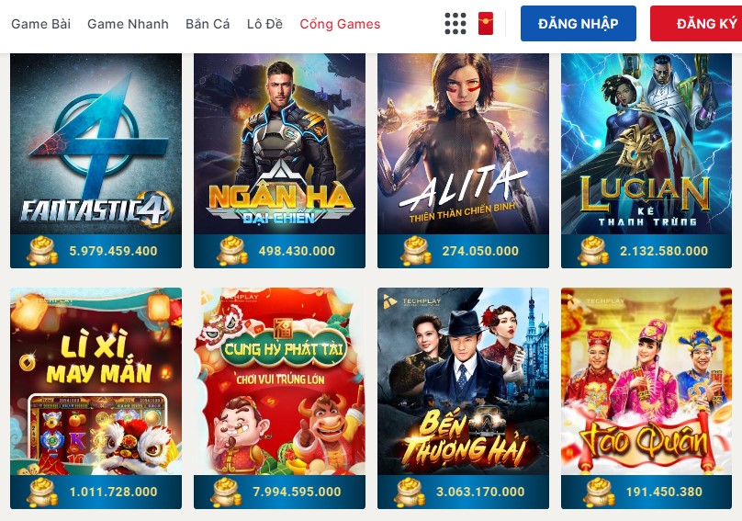
Task: Click the red Đăng Ký button
Action: point(696,23)
